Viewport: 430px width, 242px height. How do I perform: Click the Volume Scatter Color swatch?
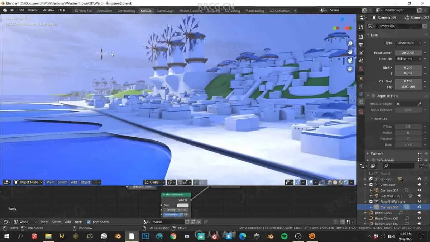pyautogui.click(x=183, y=205)
